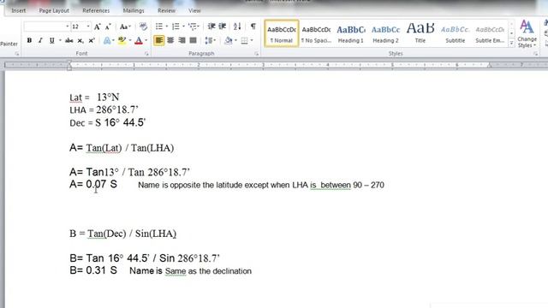
Task: Increase the paragraph indent
Action: point(223,27)
